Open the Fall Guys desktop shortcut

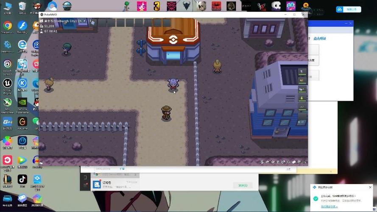pyautogui.click(x=290, y=6)
